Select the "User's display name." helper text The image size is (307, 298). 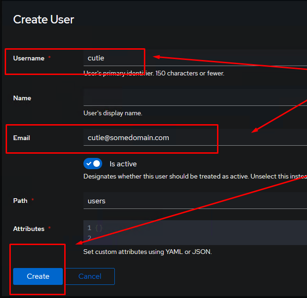click(x=113, y=113)
